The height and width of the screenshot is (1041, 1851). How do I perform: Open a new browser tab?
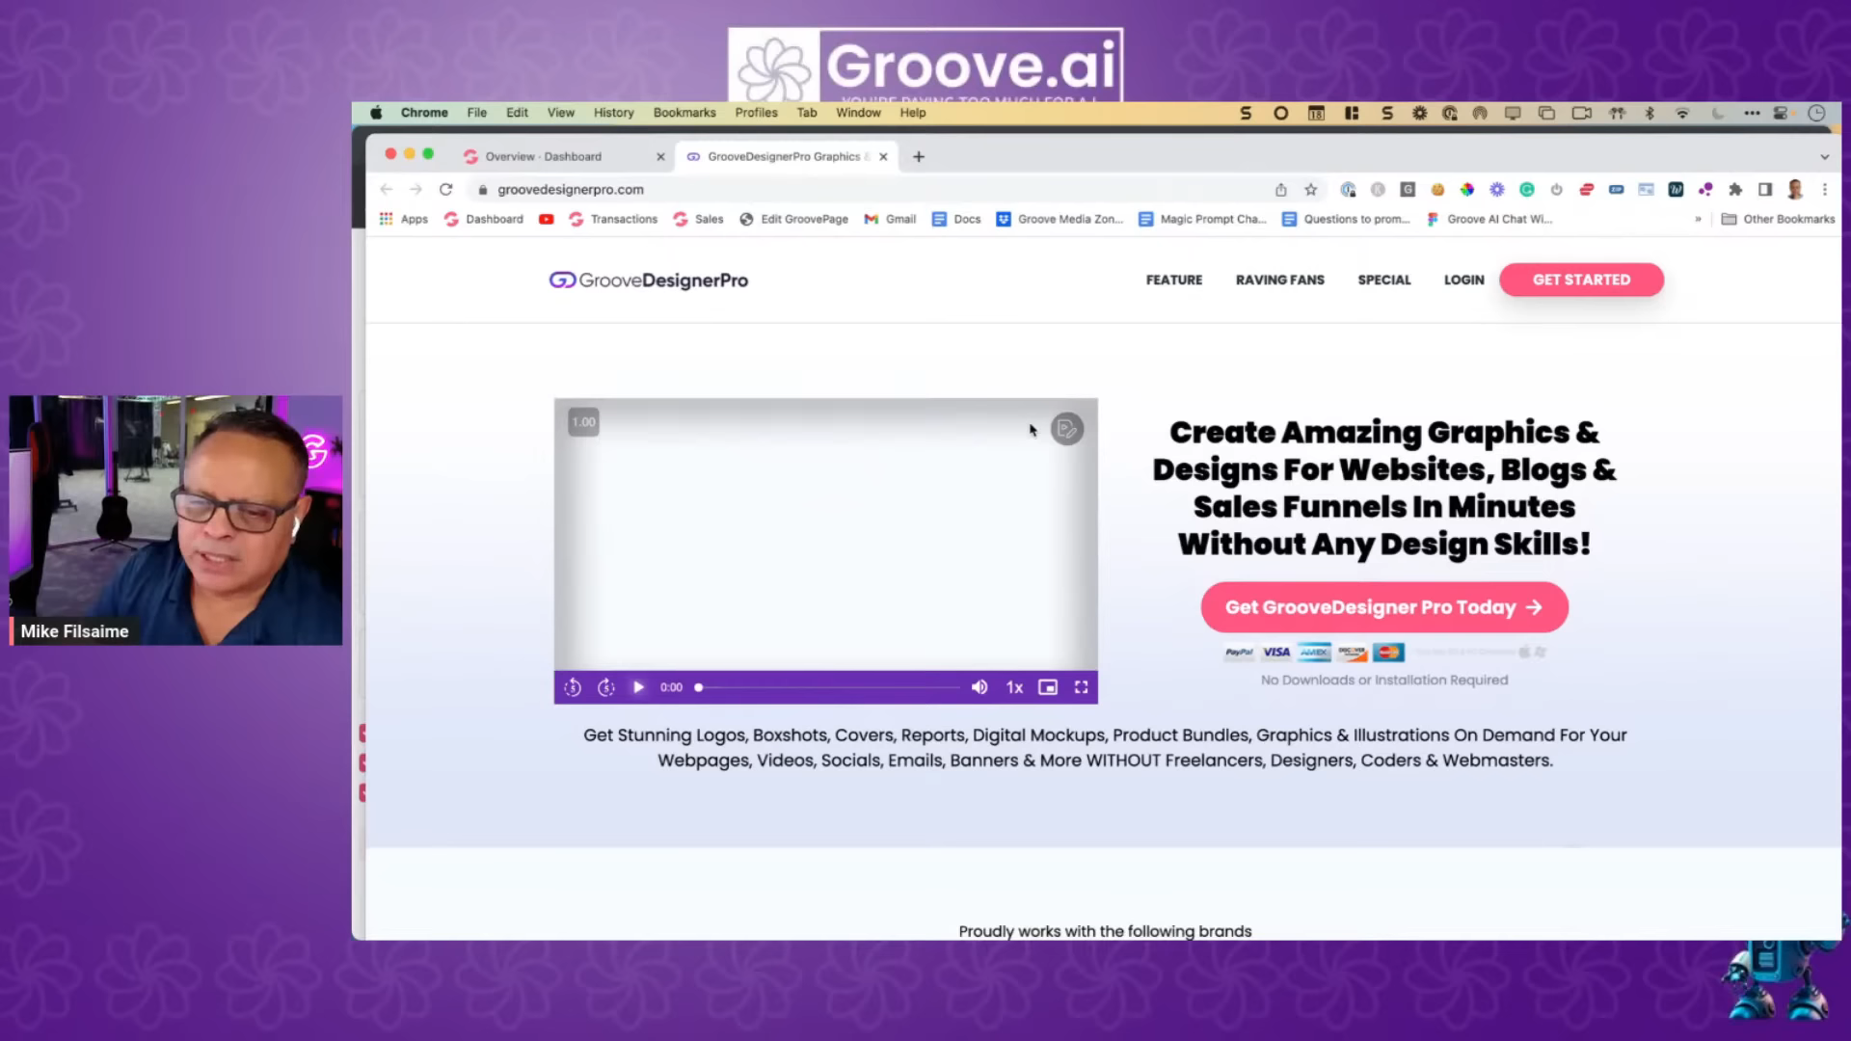pos(919,157)
